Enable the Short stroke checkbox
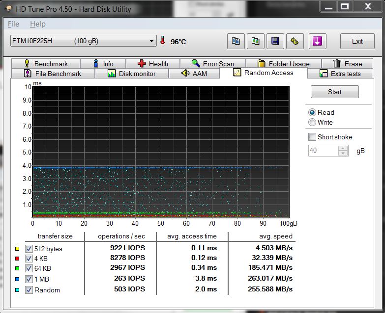385x313 pixels. (312, 137)
